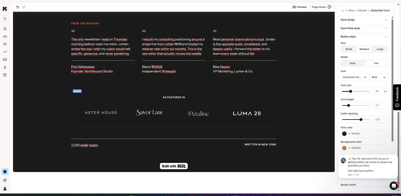401x196 pixels.
Task: Click the Feedback side tab
Action: 397,97
